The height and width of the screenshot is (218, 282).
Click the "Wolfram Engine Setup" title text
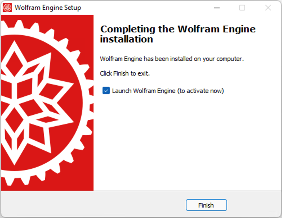48,8
